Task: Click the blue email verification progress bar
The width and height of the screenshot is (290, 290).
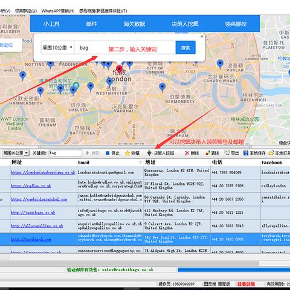Action: pos(234,269)
